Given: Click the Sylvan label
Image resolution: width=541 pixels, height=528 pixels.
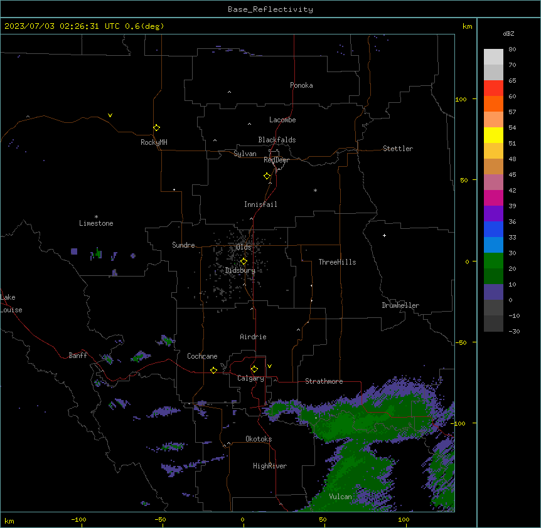Looking at the screenshot, I should pyautogui.click(x=245, y=154).
